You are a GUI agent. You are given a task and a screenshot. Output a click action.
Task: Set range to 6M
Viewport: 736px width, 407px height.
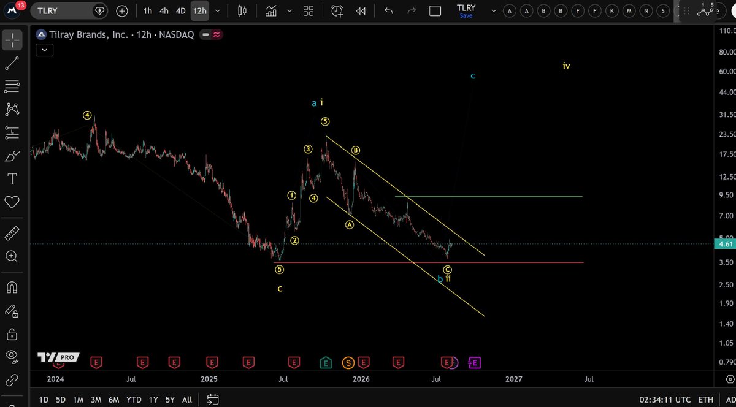(x=113, y=400)
